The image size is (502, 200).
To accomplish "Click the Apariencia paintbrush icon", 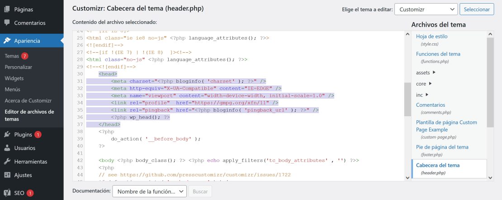I will pyautogui.click(x=7, y=41).
